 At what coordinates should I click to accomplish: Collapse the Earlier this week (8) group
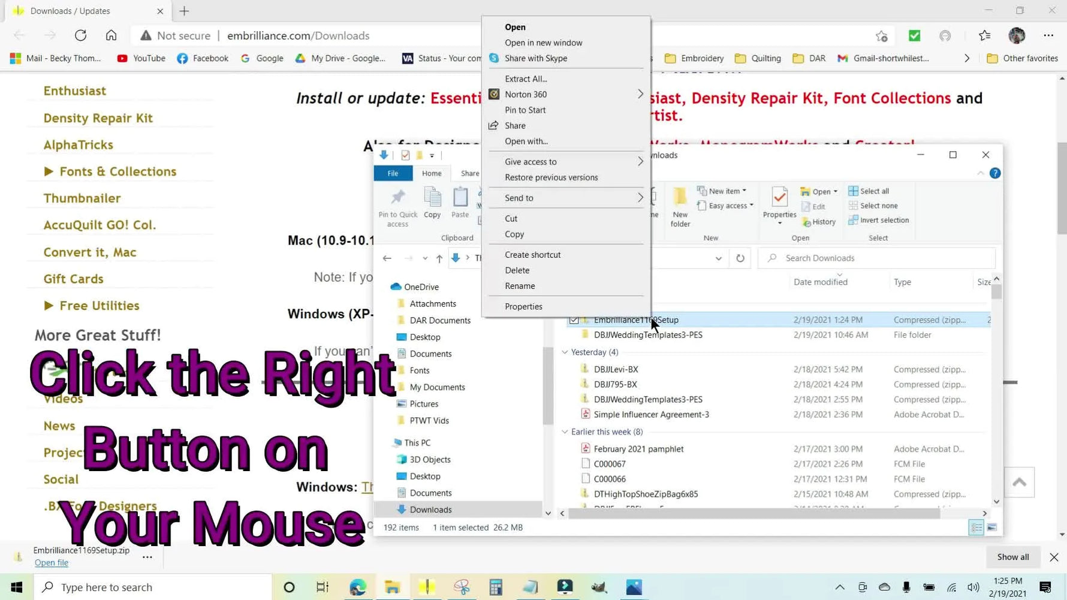click(x=565, y=432)
